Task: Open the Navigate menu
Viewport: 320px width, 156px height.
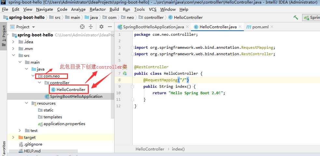Action: pos(45,9)
